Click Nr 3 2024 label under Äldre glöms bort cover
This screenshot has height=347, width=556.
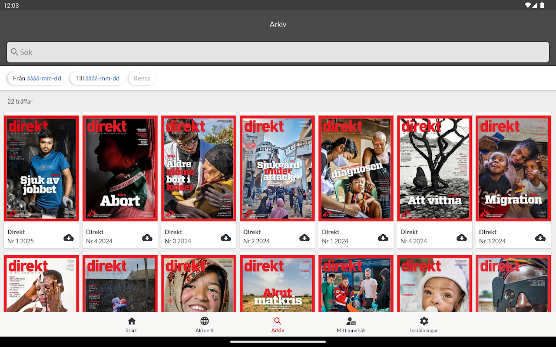(x=178, y=241)
